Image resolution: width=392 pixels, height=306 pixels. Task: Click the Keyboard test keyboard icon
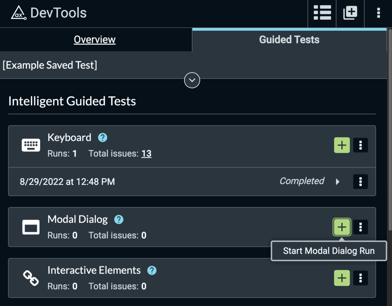(31, 145)
